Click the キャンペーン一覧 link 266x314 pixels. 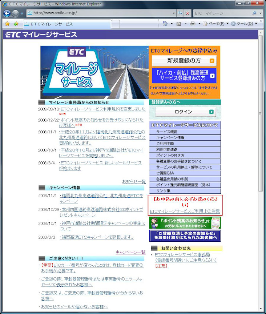tap(130, 252)
